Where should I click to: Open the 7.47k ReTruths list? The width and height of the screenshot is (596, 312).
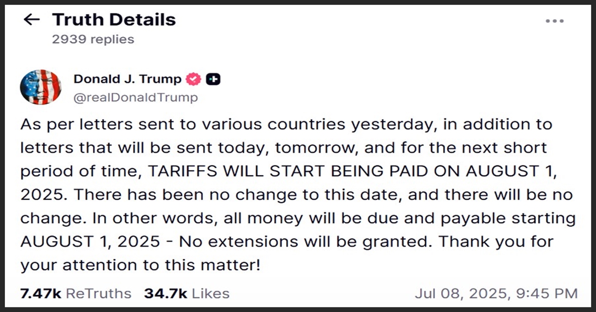tap(76, 294)
